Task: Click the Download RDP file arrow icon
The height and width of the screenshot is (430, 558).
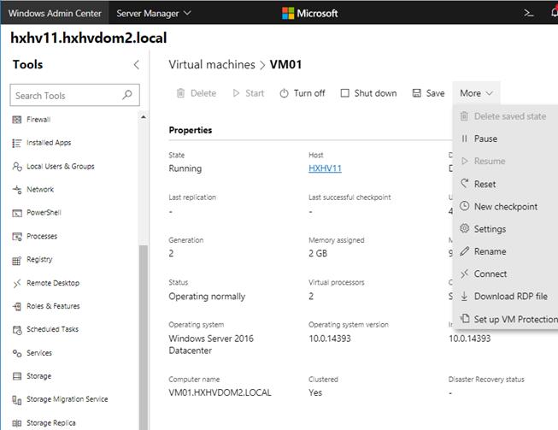Action: point(464,296)
